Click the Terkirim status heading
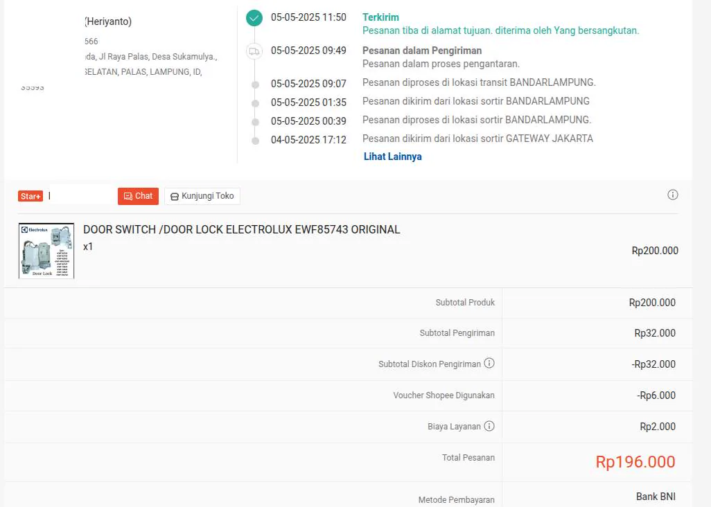 click(380, 17)
